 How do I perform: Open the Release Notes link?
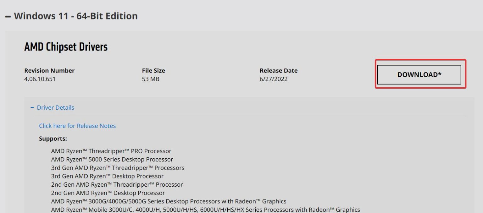[77, 126]
